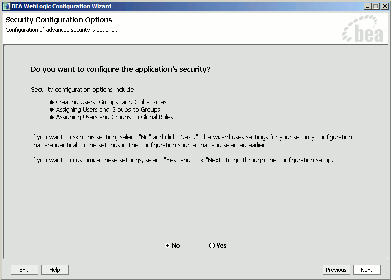
Task: Click "Assigning Users and Groups to Global Roles" text
Action: (x=114, y=117)
